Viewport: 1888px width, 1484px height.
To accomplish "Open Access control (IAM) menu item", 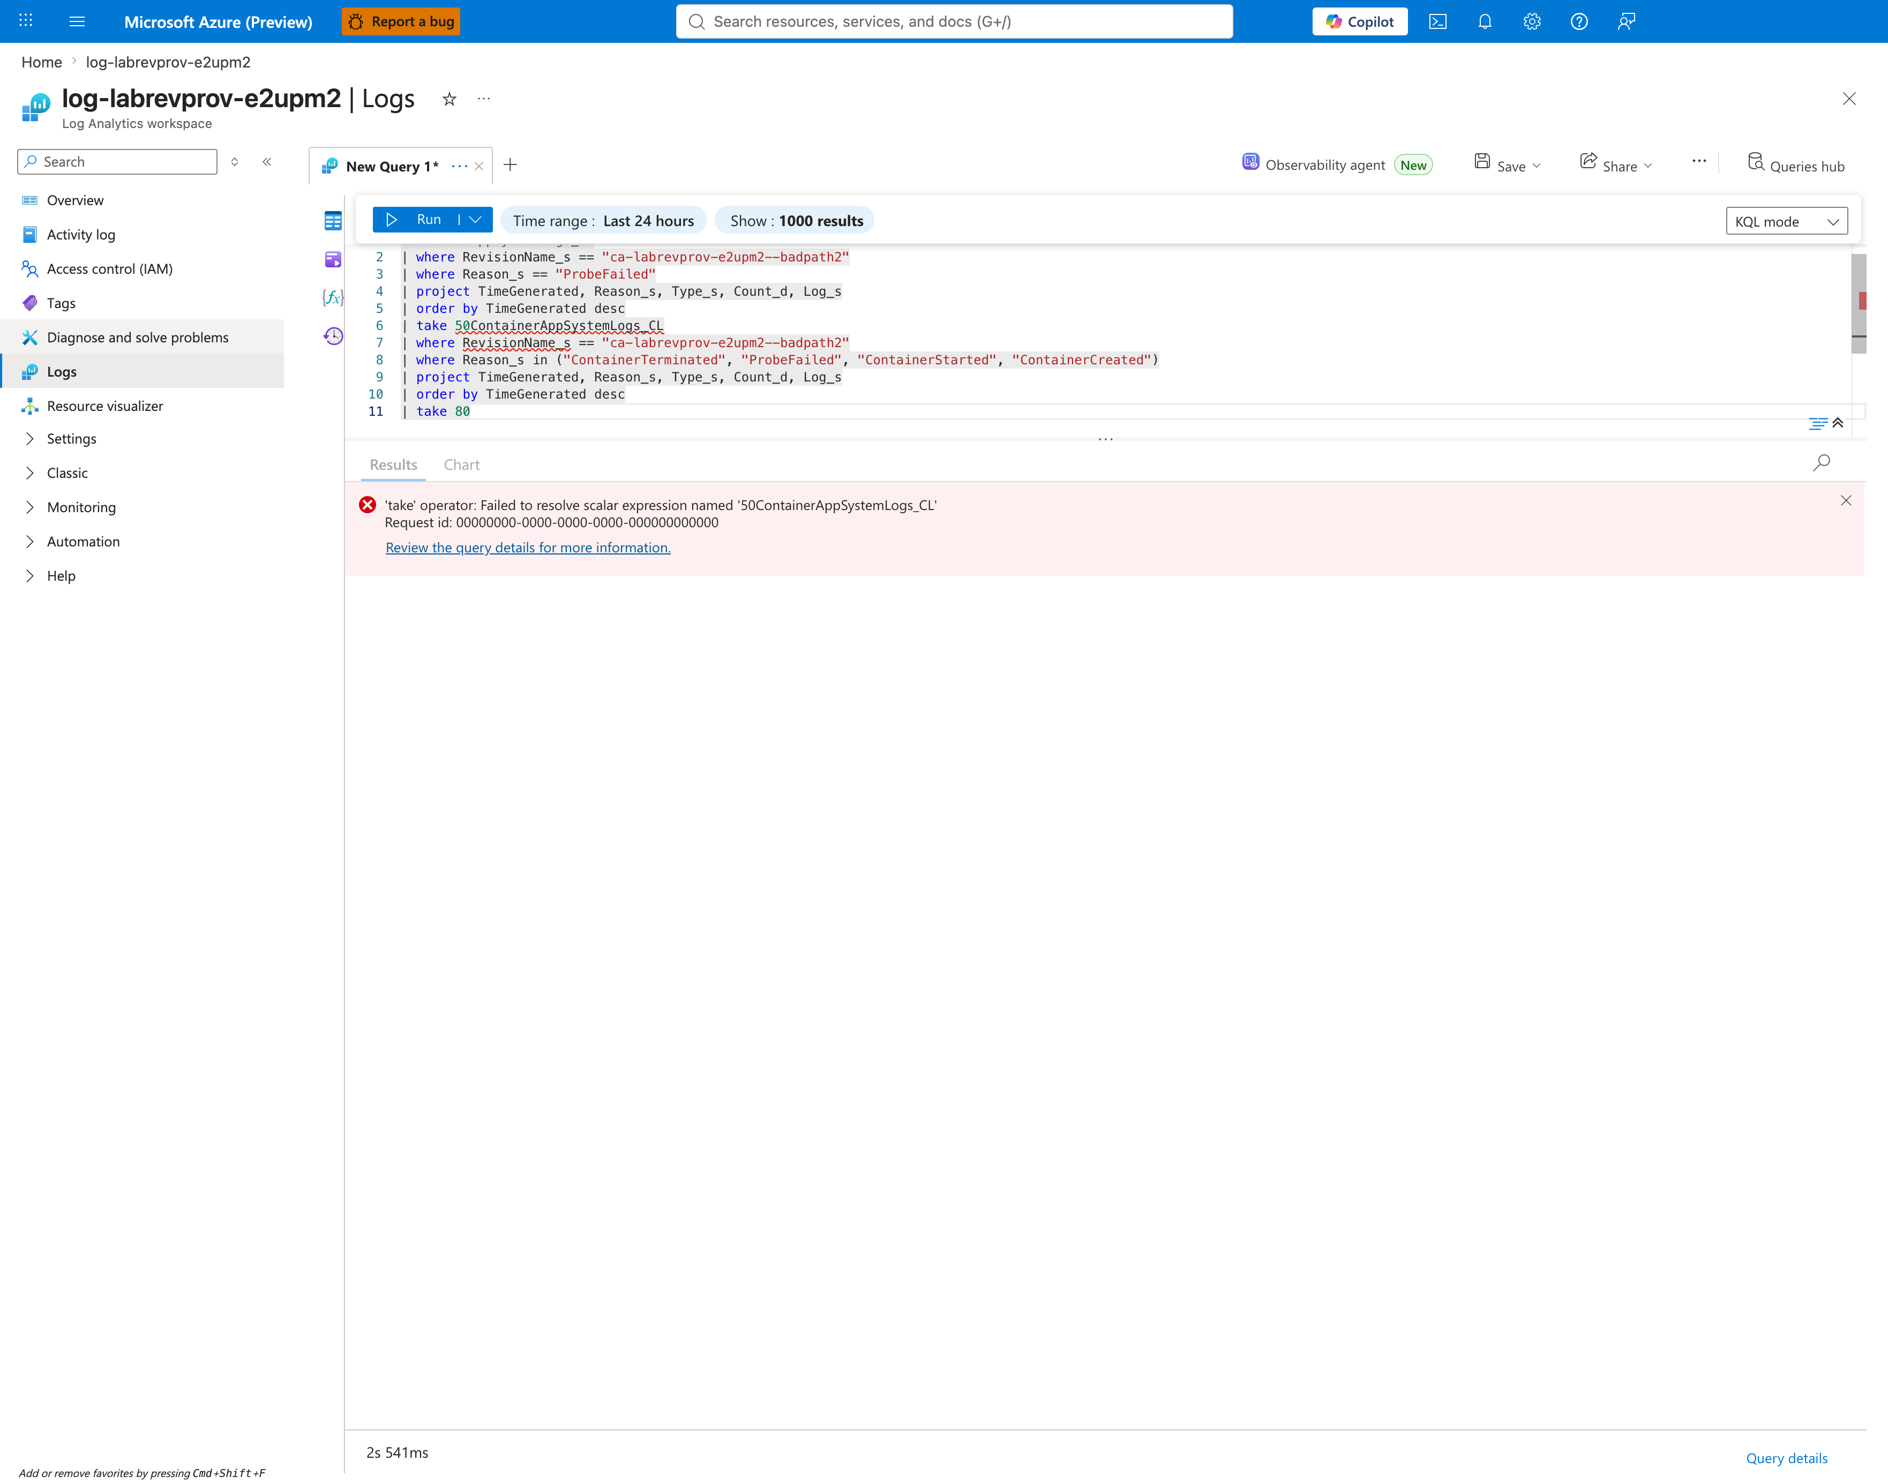I will 143,268.
